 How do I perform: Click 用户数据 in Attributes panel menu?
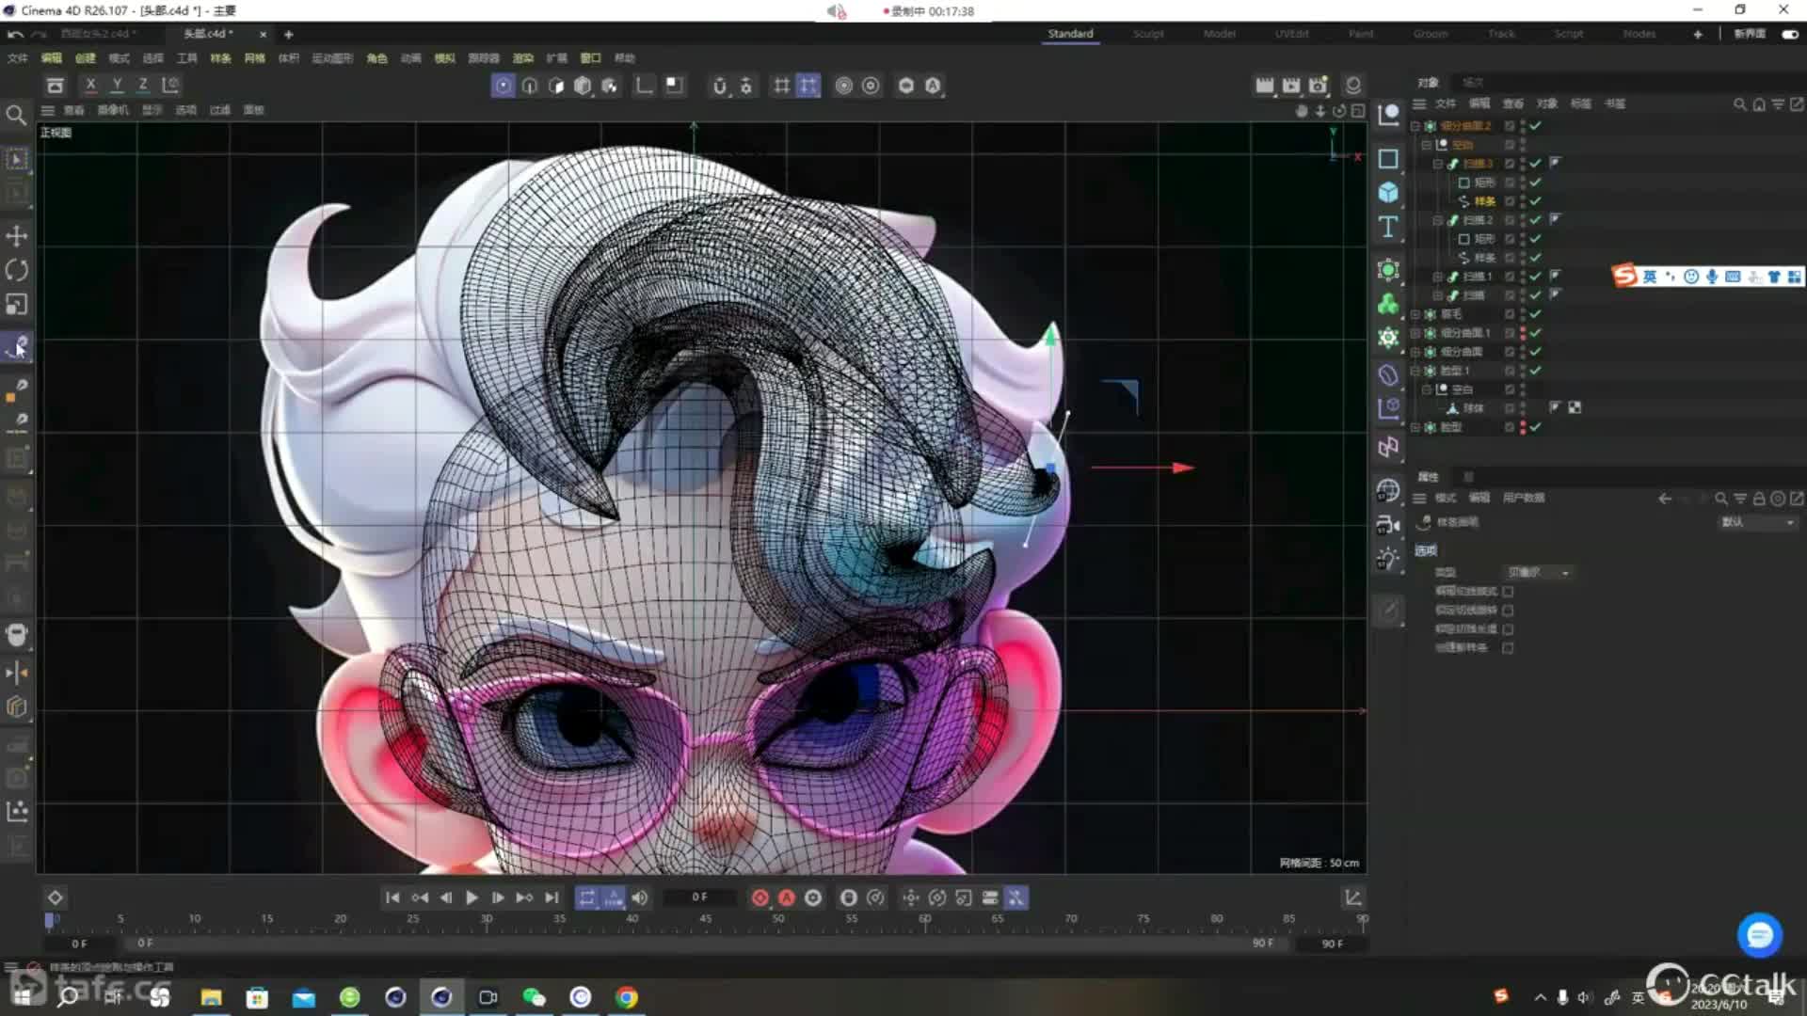(x=1524, y=499)
